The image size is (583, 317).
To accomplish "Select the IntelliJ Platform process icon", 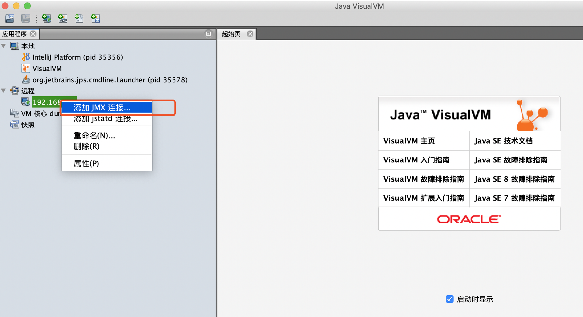I will (x=26, y=57).
